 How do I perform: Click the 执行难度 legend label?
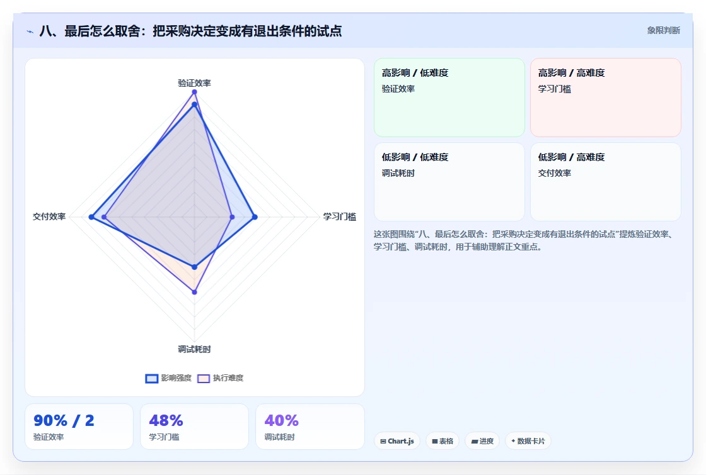point(228,378)
